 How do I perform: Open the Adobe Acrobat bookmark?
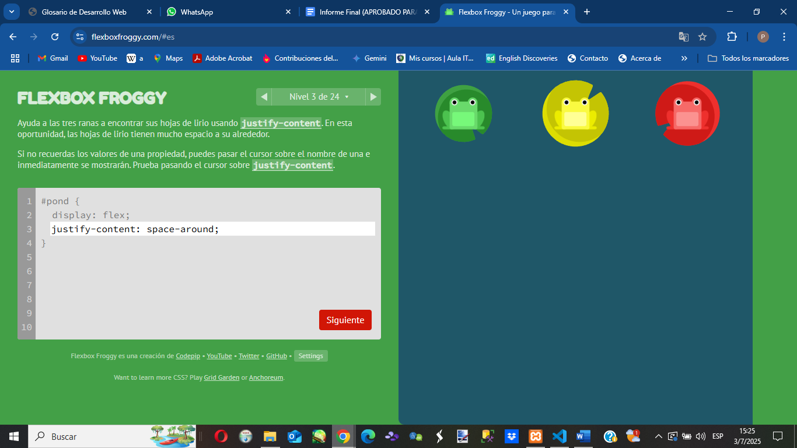click(x=222, y=58)
